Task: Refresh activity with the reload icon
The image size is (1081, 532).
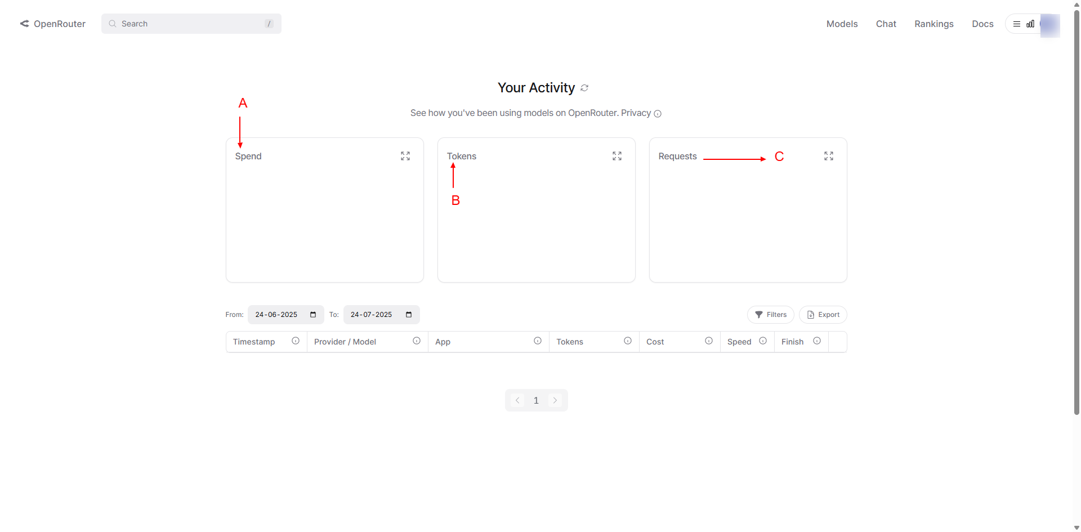Action: pos(584,88)
